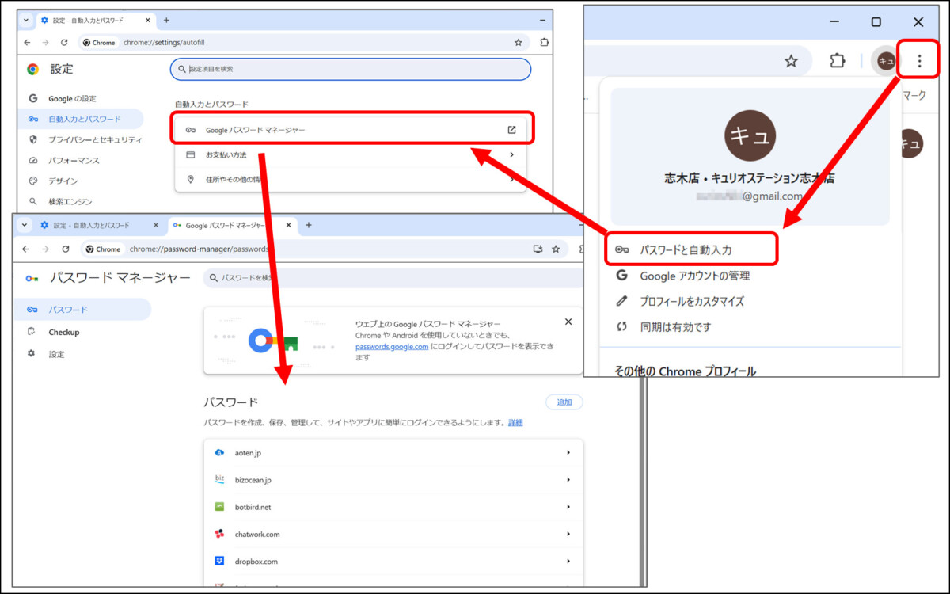Open プライバシーとセキュリティ sidebar item
The image size is (950, 594).
point(85,139)
